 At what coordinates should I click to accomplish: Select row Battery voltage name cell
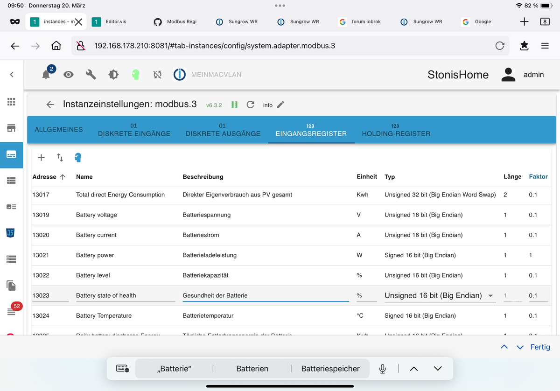97,215
